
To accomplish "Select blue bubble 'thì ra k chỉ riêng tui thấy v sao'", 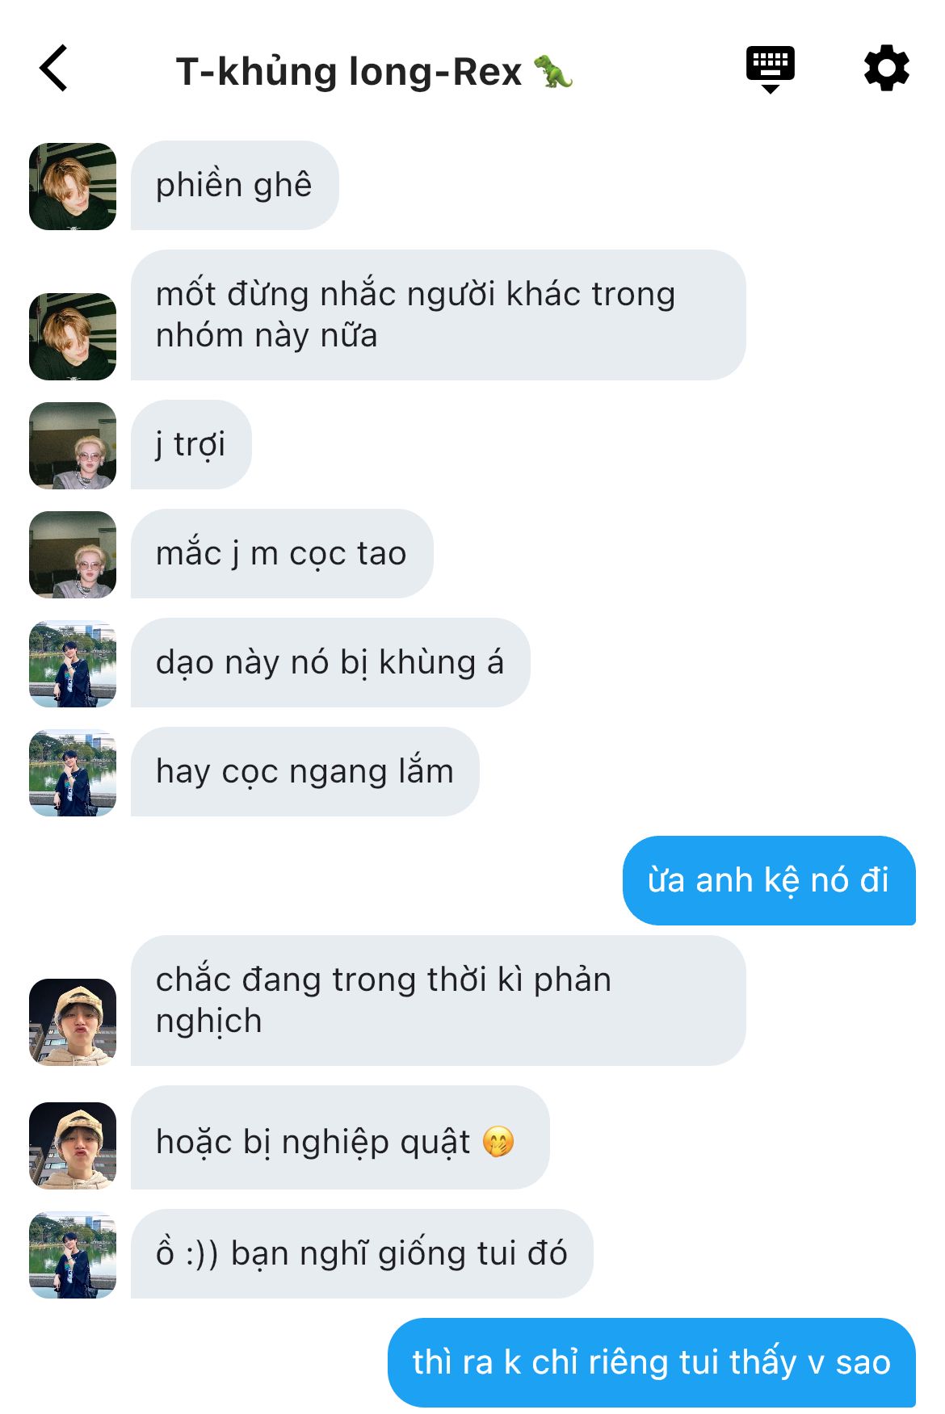I will [x=652, y=1363].
